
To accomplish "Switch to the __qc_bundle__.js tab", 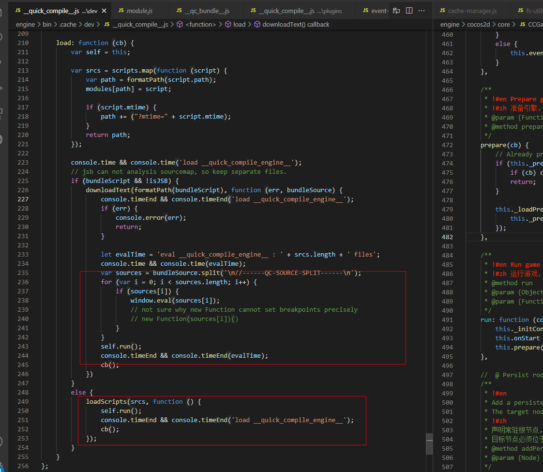I will (206, 11).
